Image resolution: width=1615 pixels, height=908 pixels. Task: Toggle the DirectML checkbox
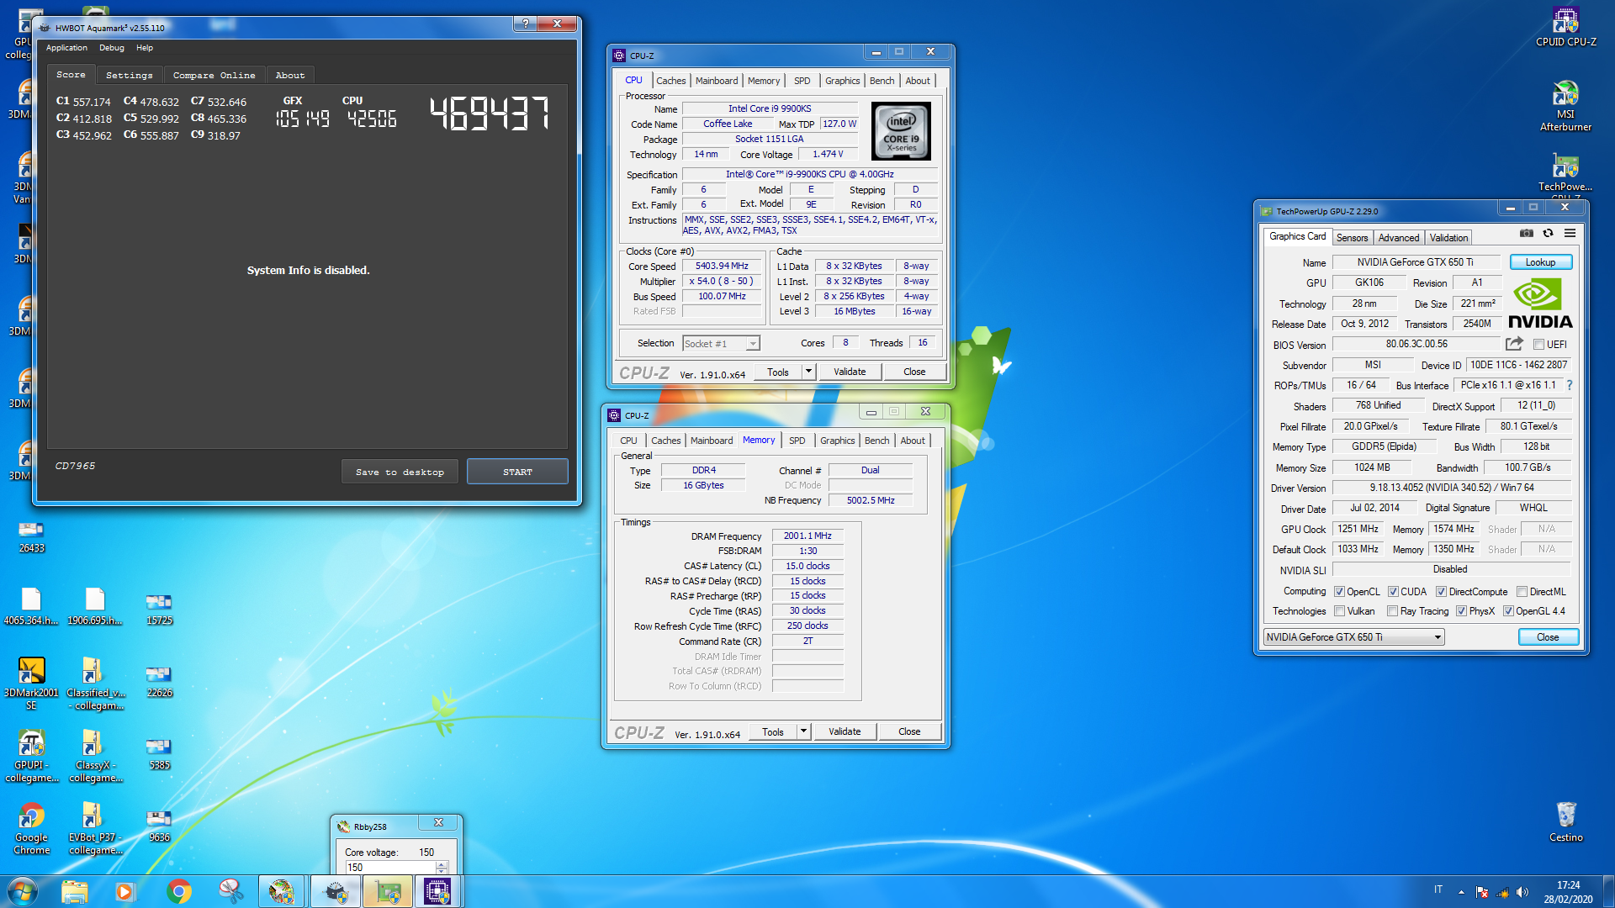coord(1522,592)
